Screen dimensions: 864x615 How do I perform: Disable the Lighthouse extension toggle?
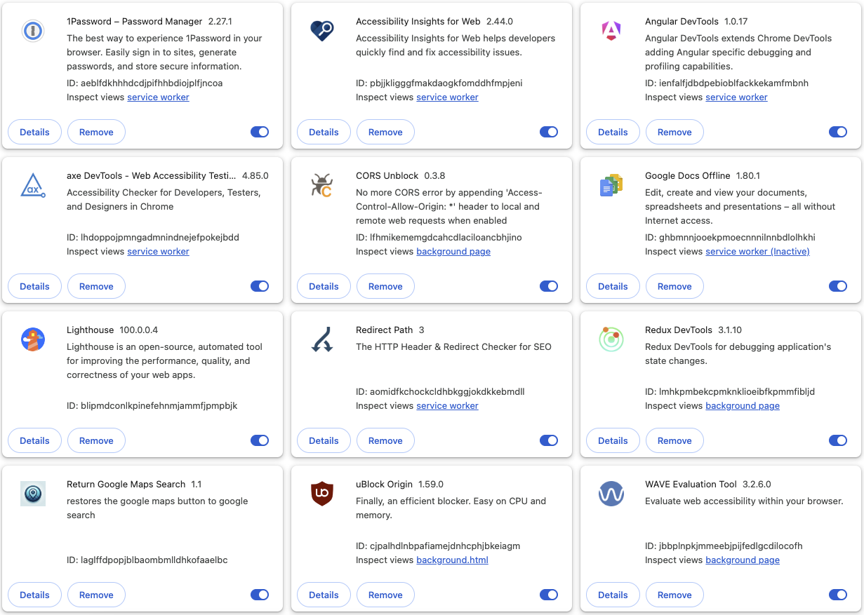point(260,440)
